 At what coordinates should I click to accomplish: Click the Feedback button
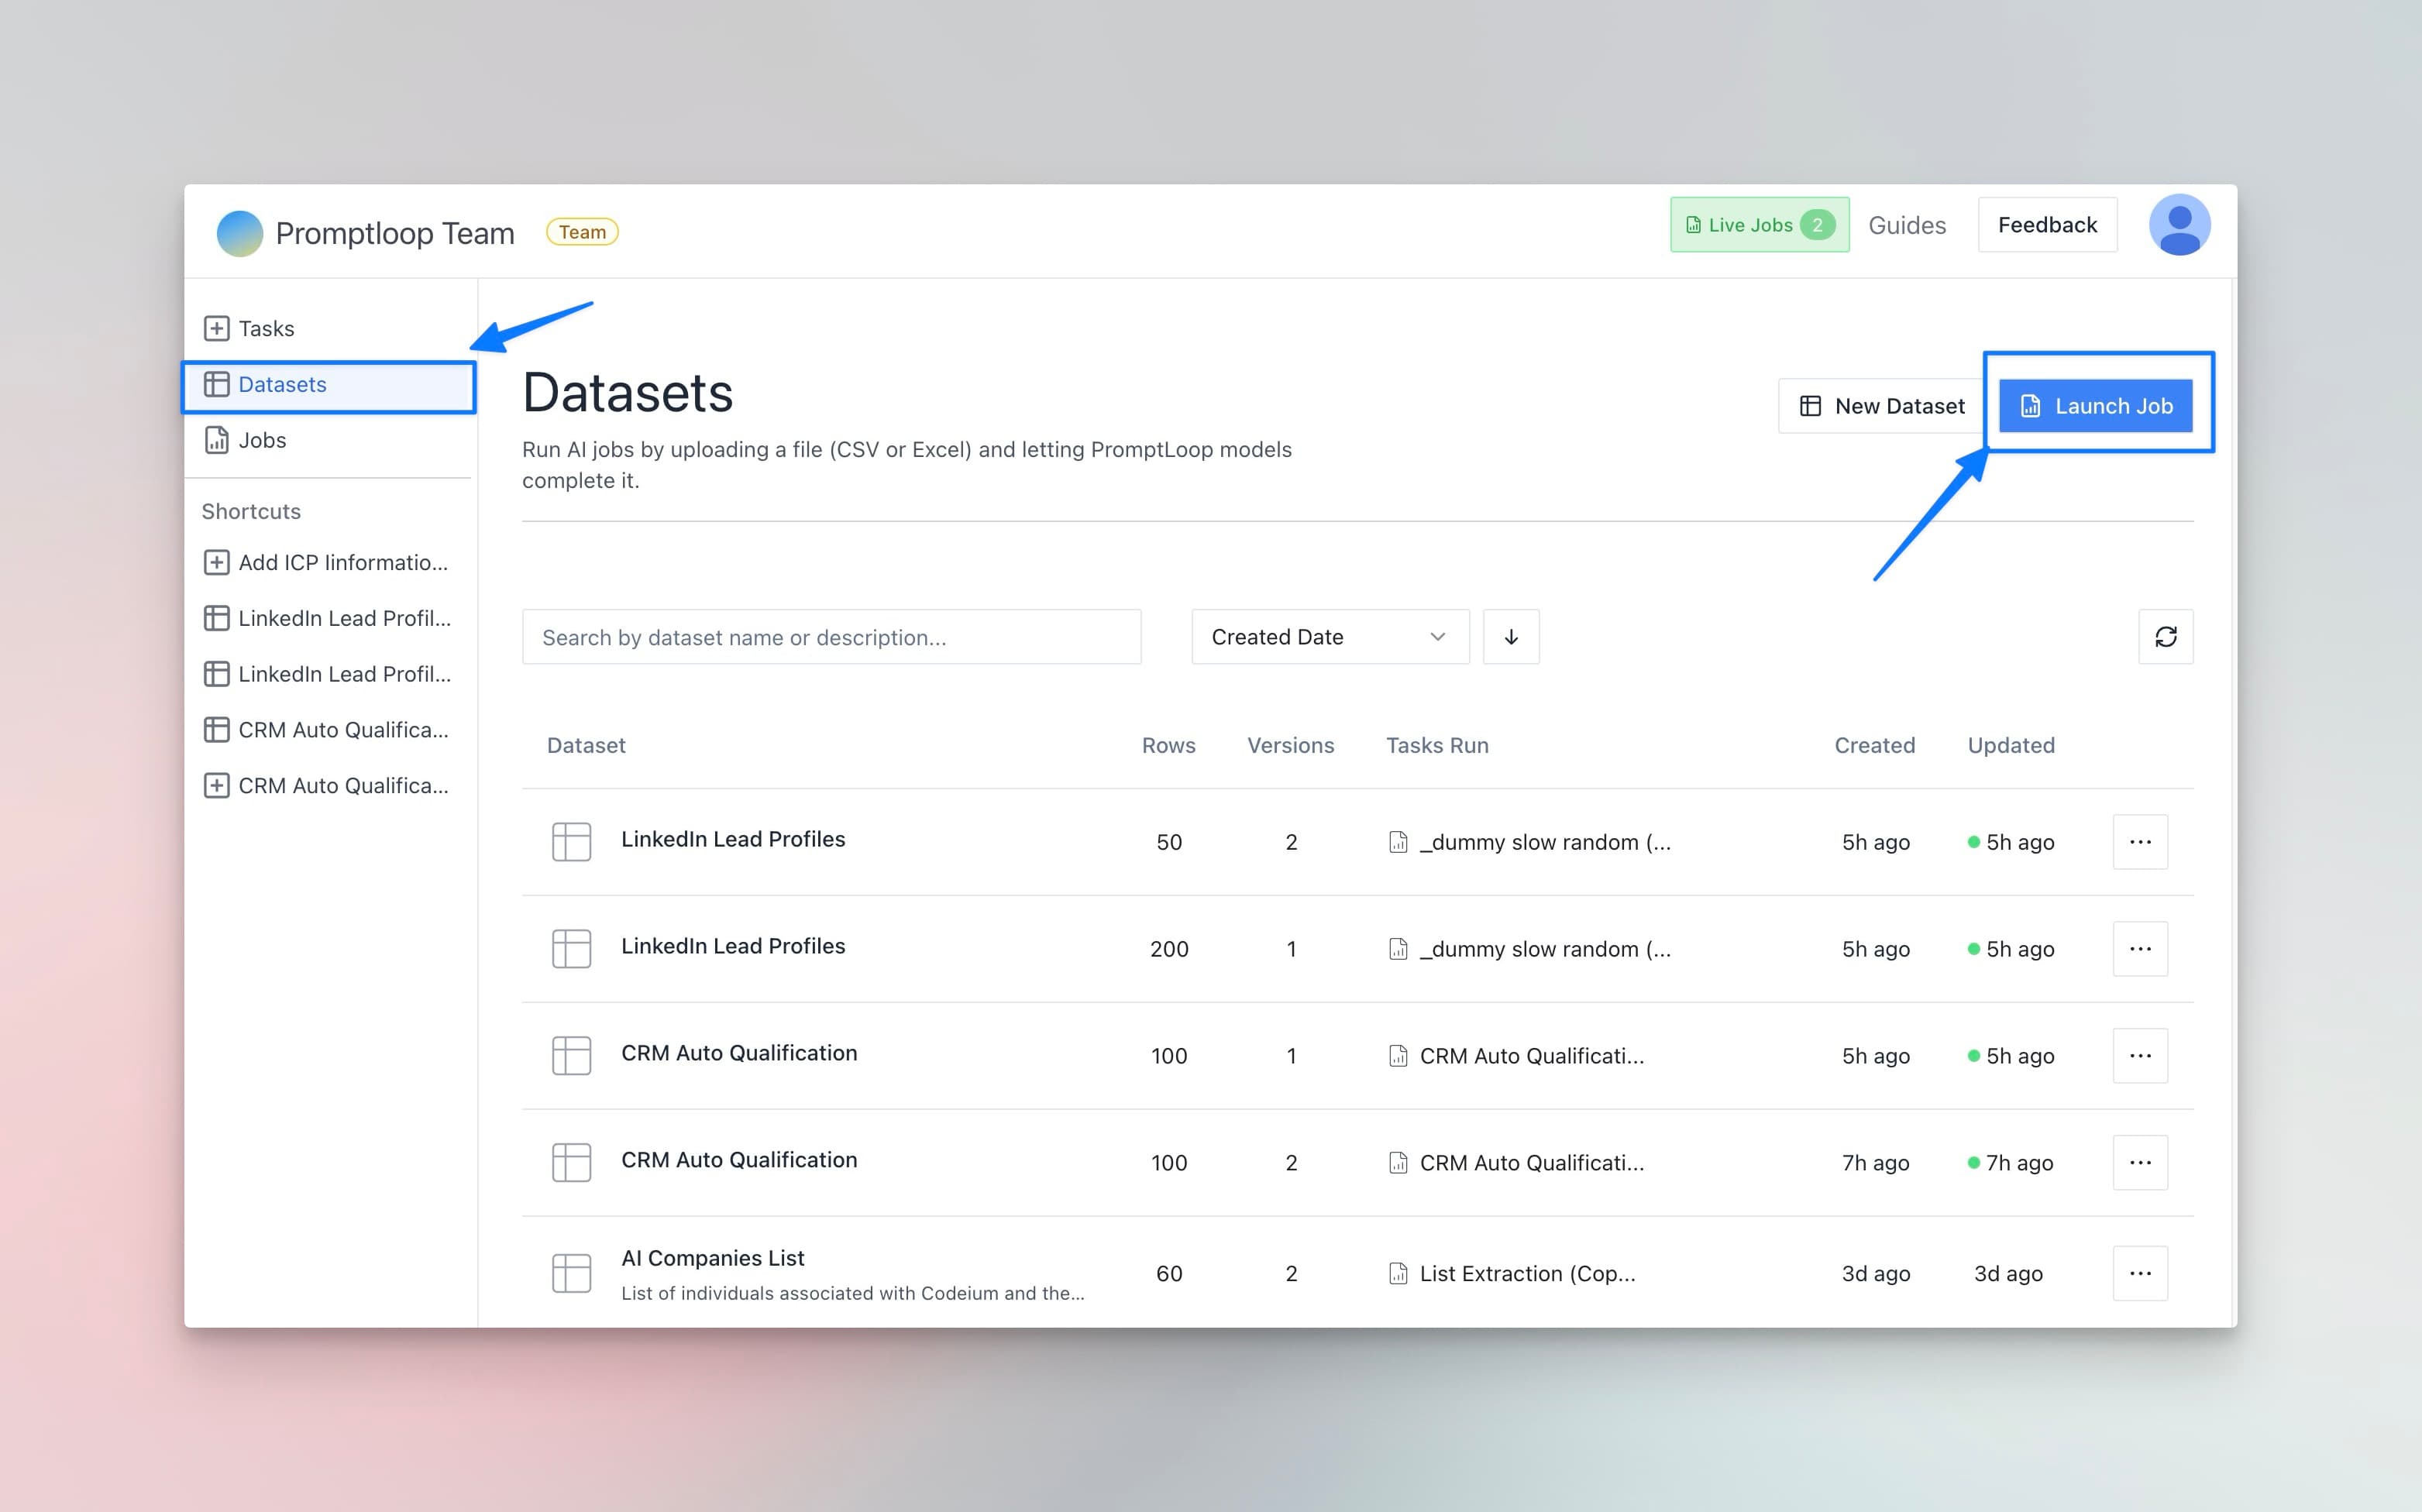coord(2046,224)
